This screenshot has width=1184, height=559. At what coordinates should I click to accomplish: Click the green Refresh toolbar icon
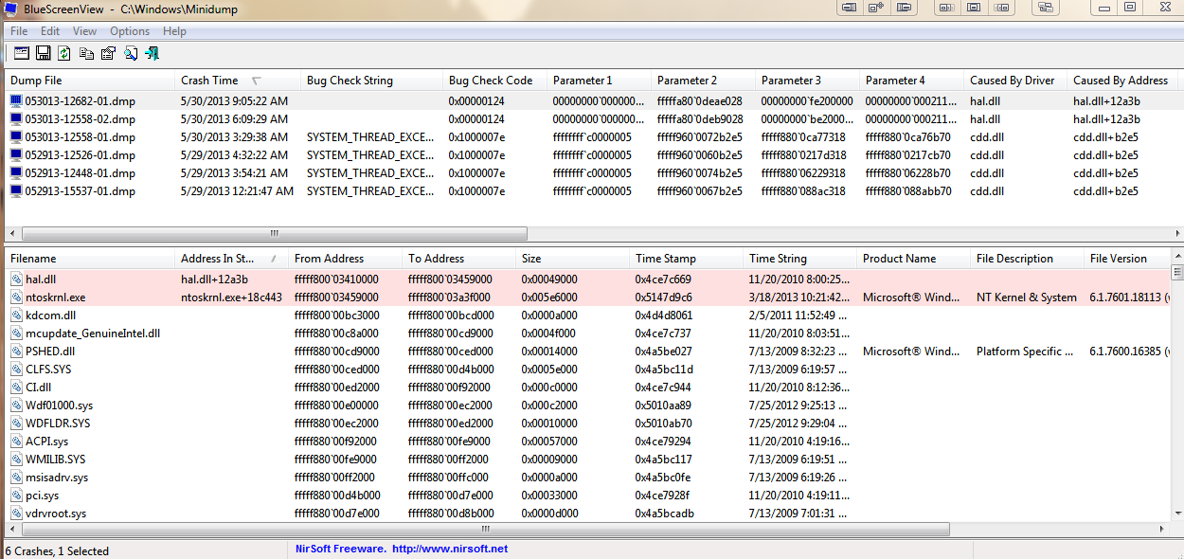[x=64, y=53]
